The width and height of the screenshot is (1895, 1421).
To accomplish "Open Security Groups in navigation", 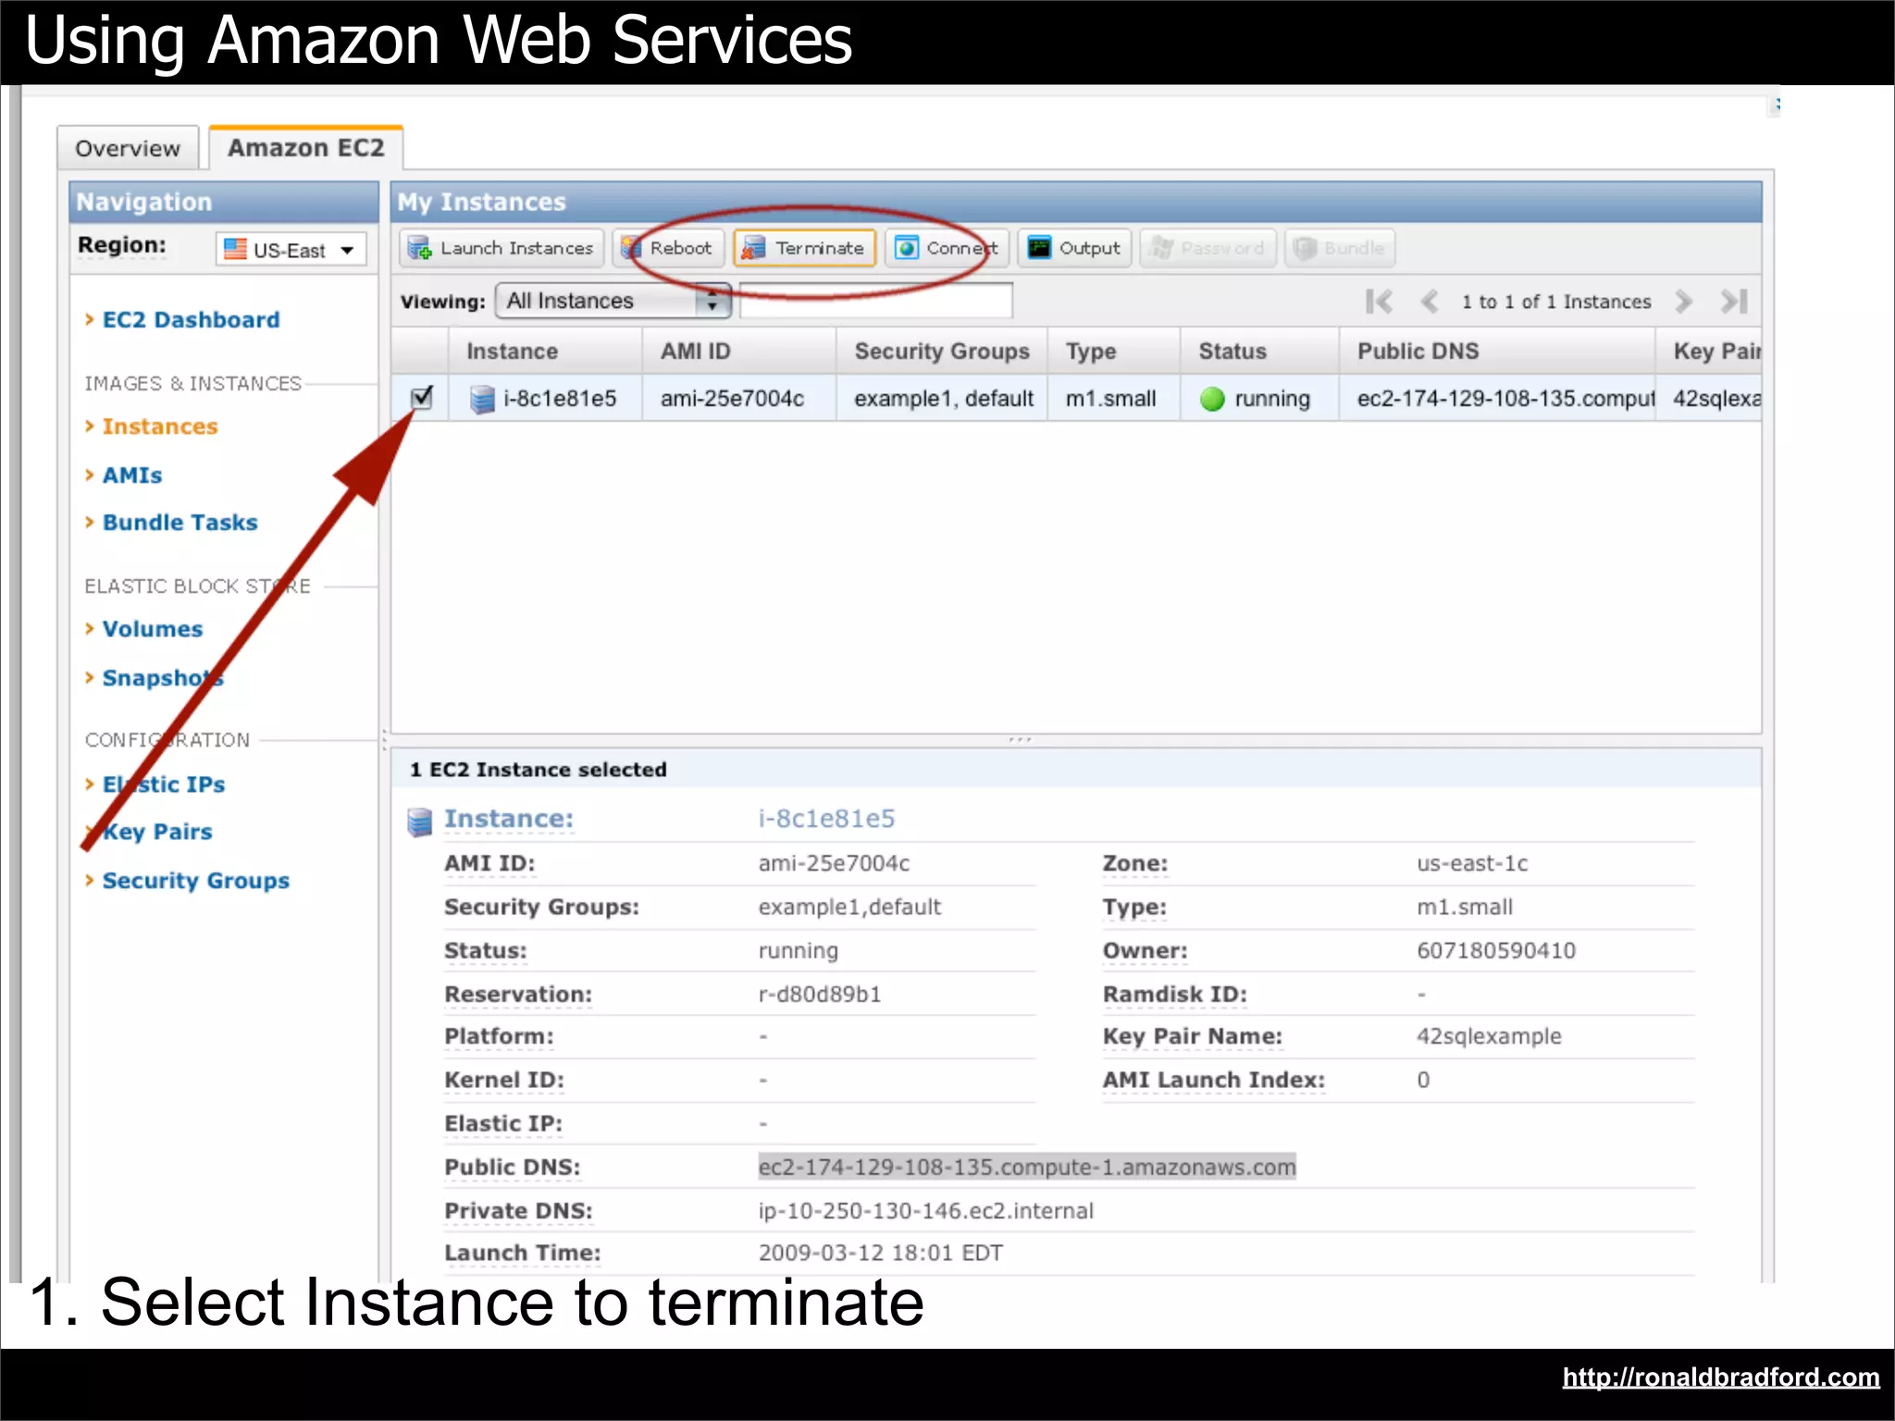I will 196,881.
